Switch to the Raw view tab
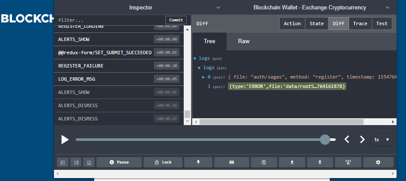 [244, 41]
